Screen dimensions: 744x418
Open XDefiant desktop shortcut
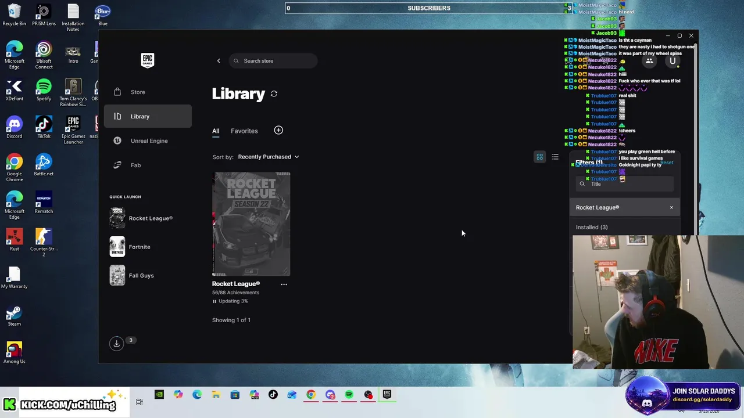[x=15, y=91]
